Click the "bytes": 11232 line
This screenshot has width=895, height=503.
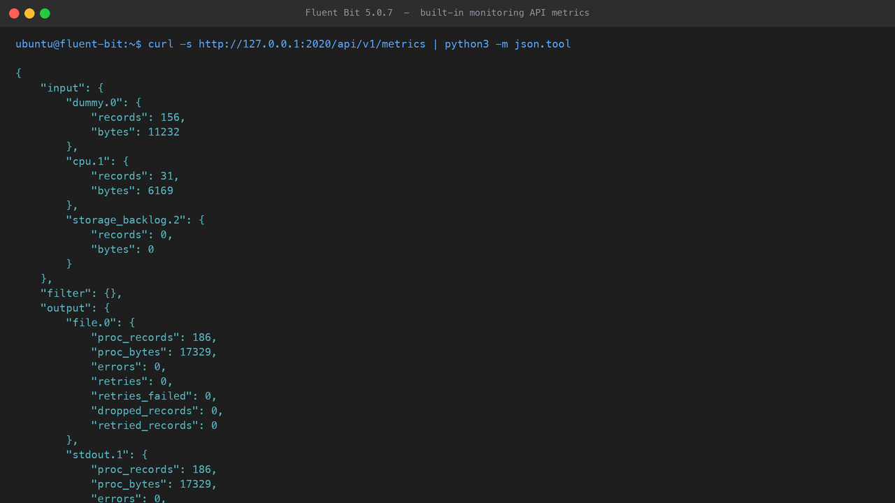pos(135,132)
